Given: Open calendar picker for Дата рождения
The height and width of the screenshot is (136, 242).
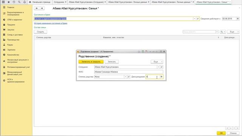Looking at the screenshot, I should [161, 77].
